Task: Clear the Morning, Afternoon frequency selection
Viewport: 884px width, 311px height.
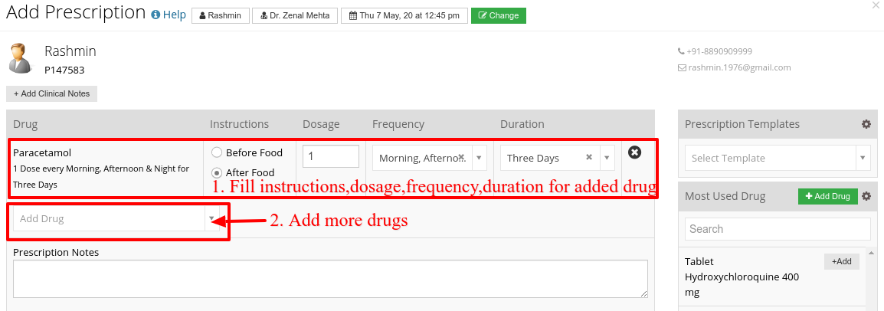Action: point(460,157)
